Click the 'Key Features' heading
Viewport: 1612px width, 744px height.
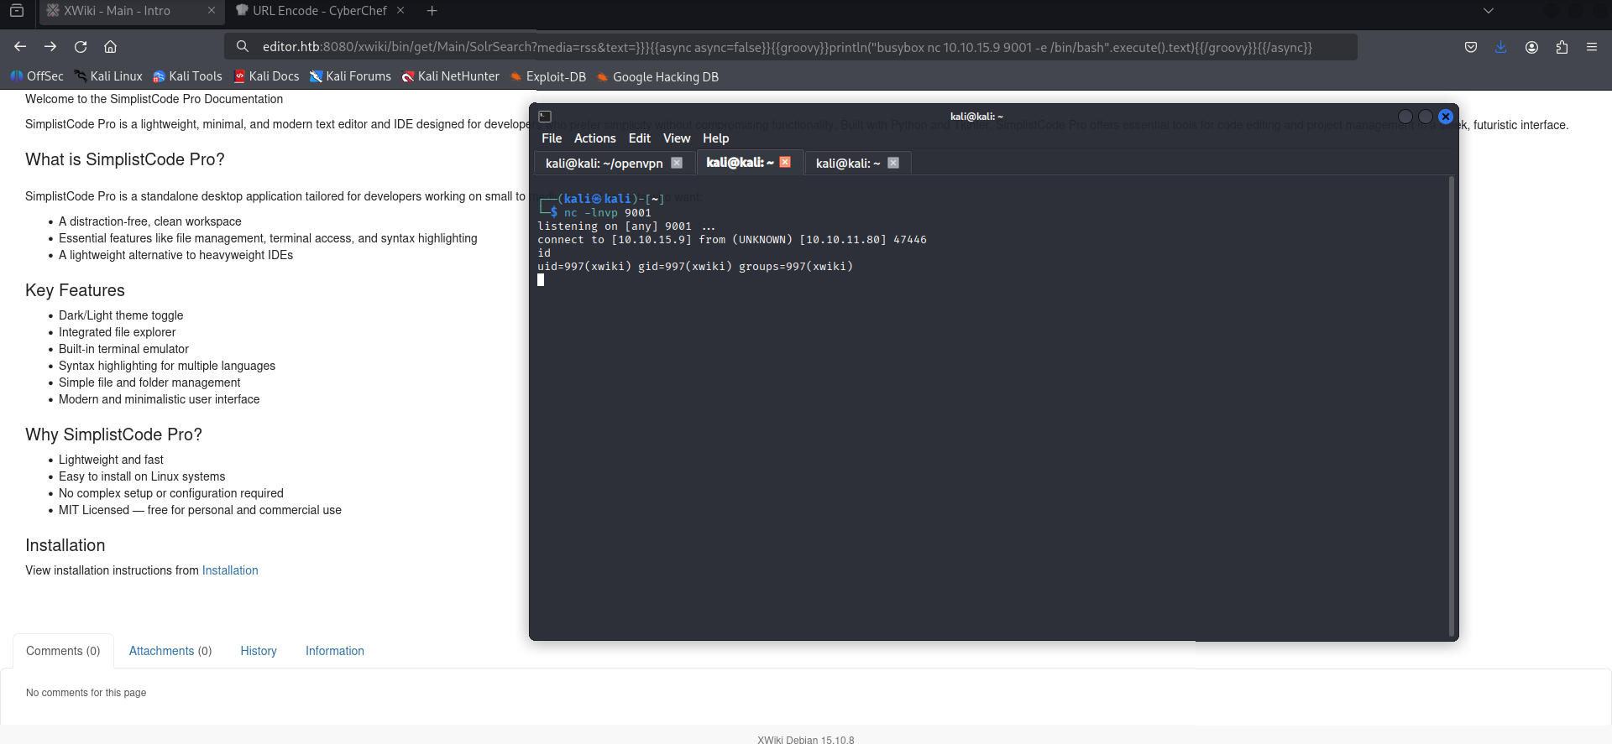coord(75,290)
